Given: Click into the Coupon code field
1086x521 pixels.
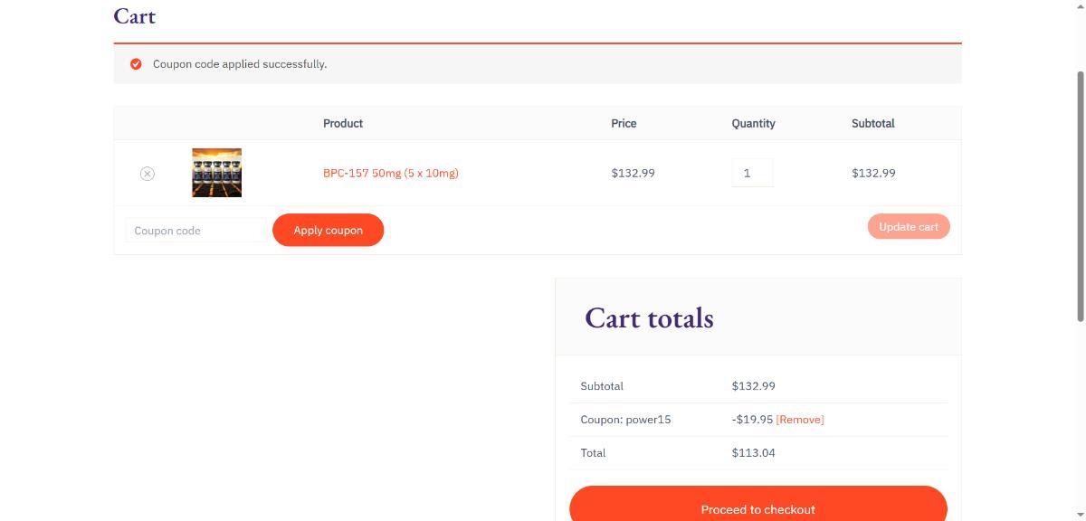Looking at the screenshot, I should coord(195,231).
